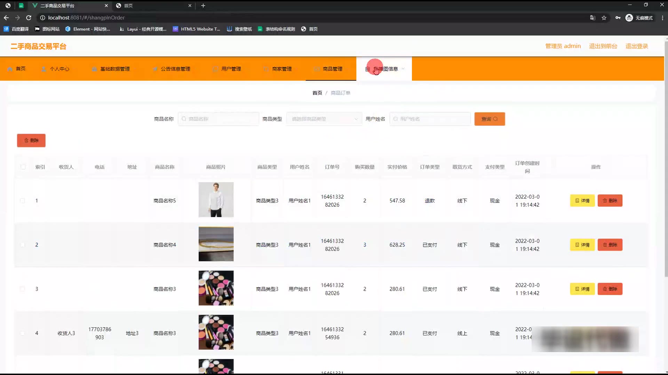668x375 pixels.
Task: Check the checkbox for row 2
Action: (22, 245)
